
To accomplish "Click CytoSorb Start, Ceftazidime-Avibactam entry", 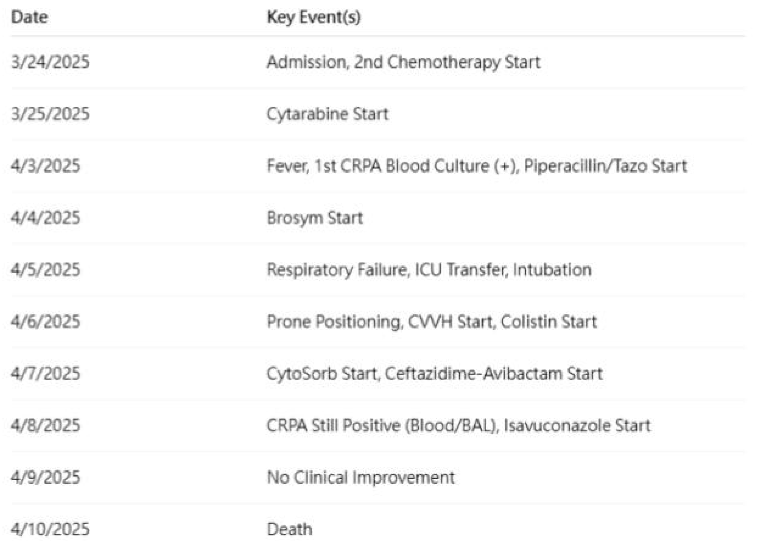I will 434,373.
